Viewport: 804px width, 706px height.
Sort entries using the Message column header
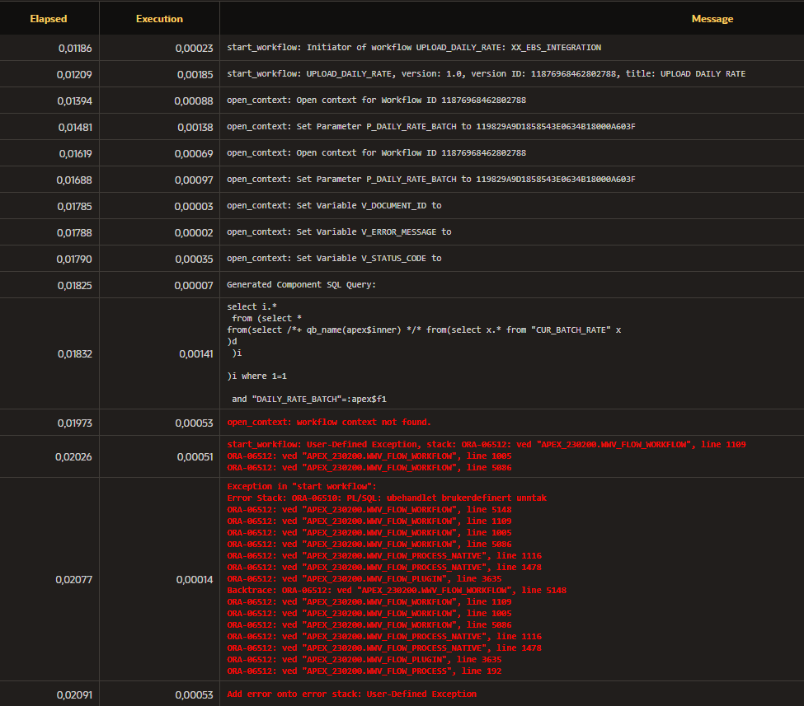point(712,18)
